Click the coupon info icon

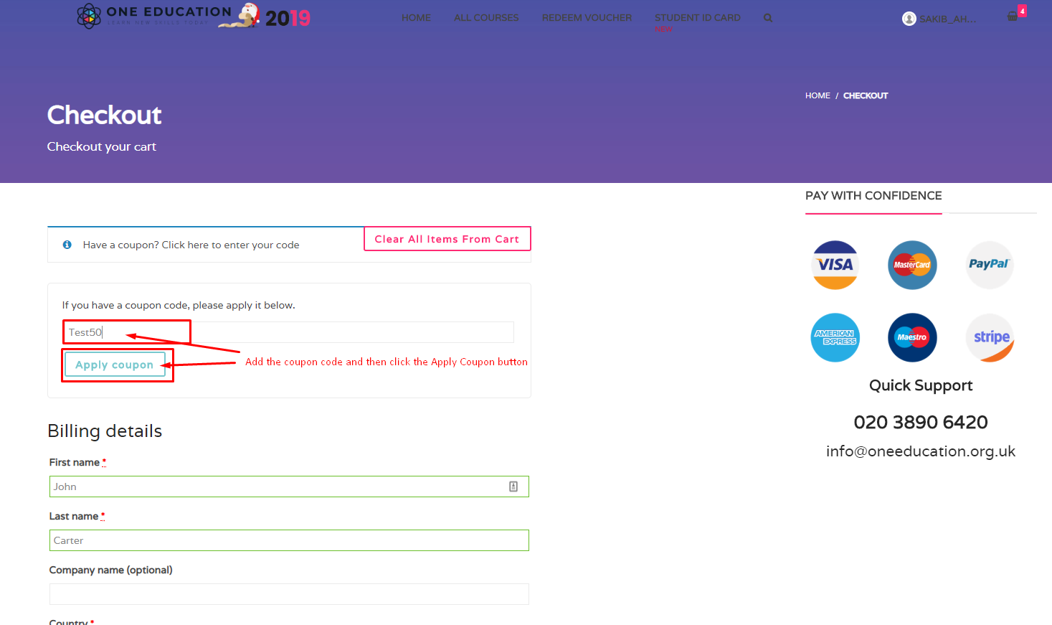(67, 244)
